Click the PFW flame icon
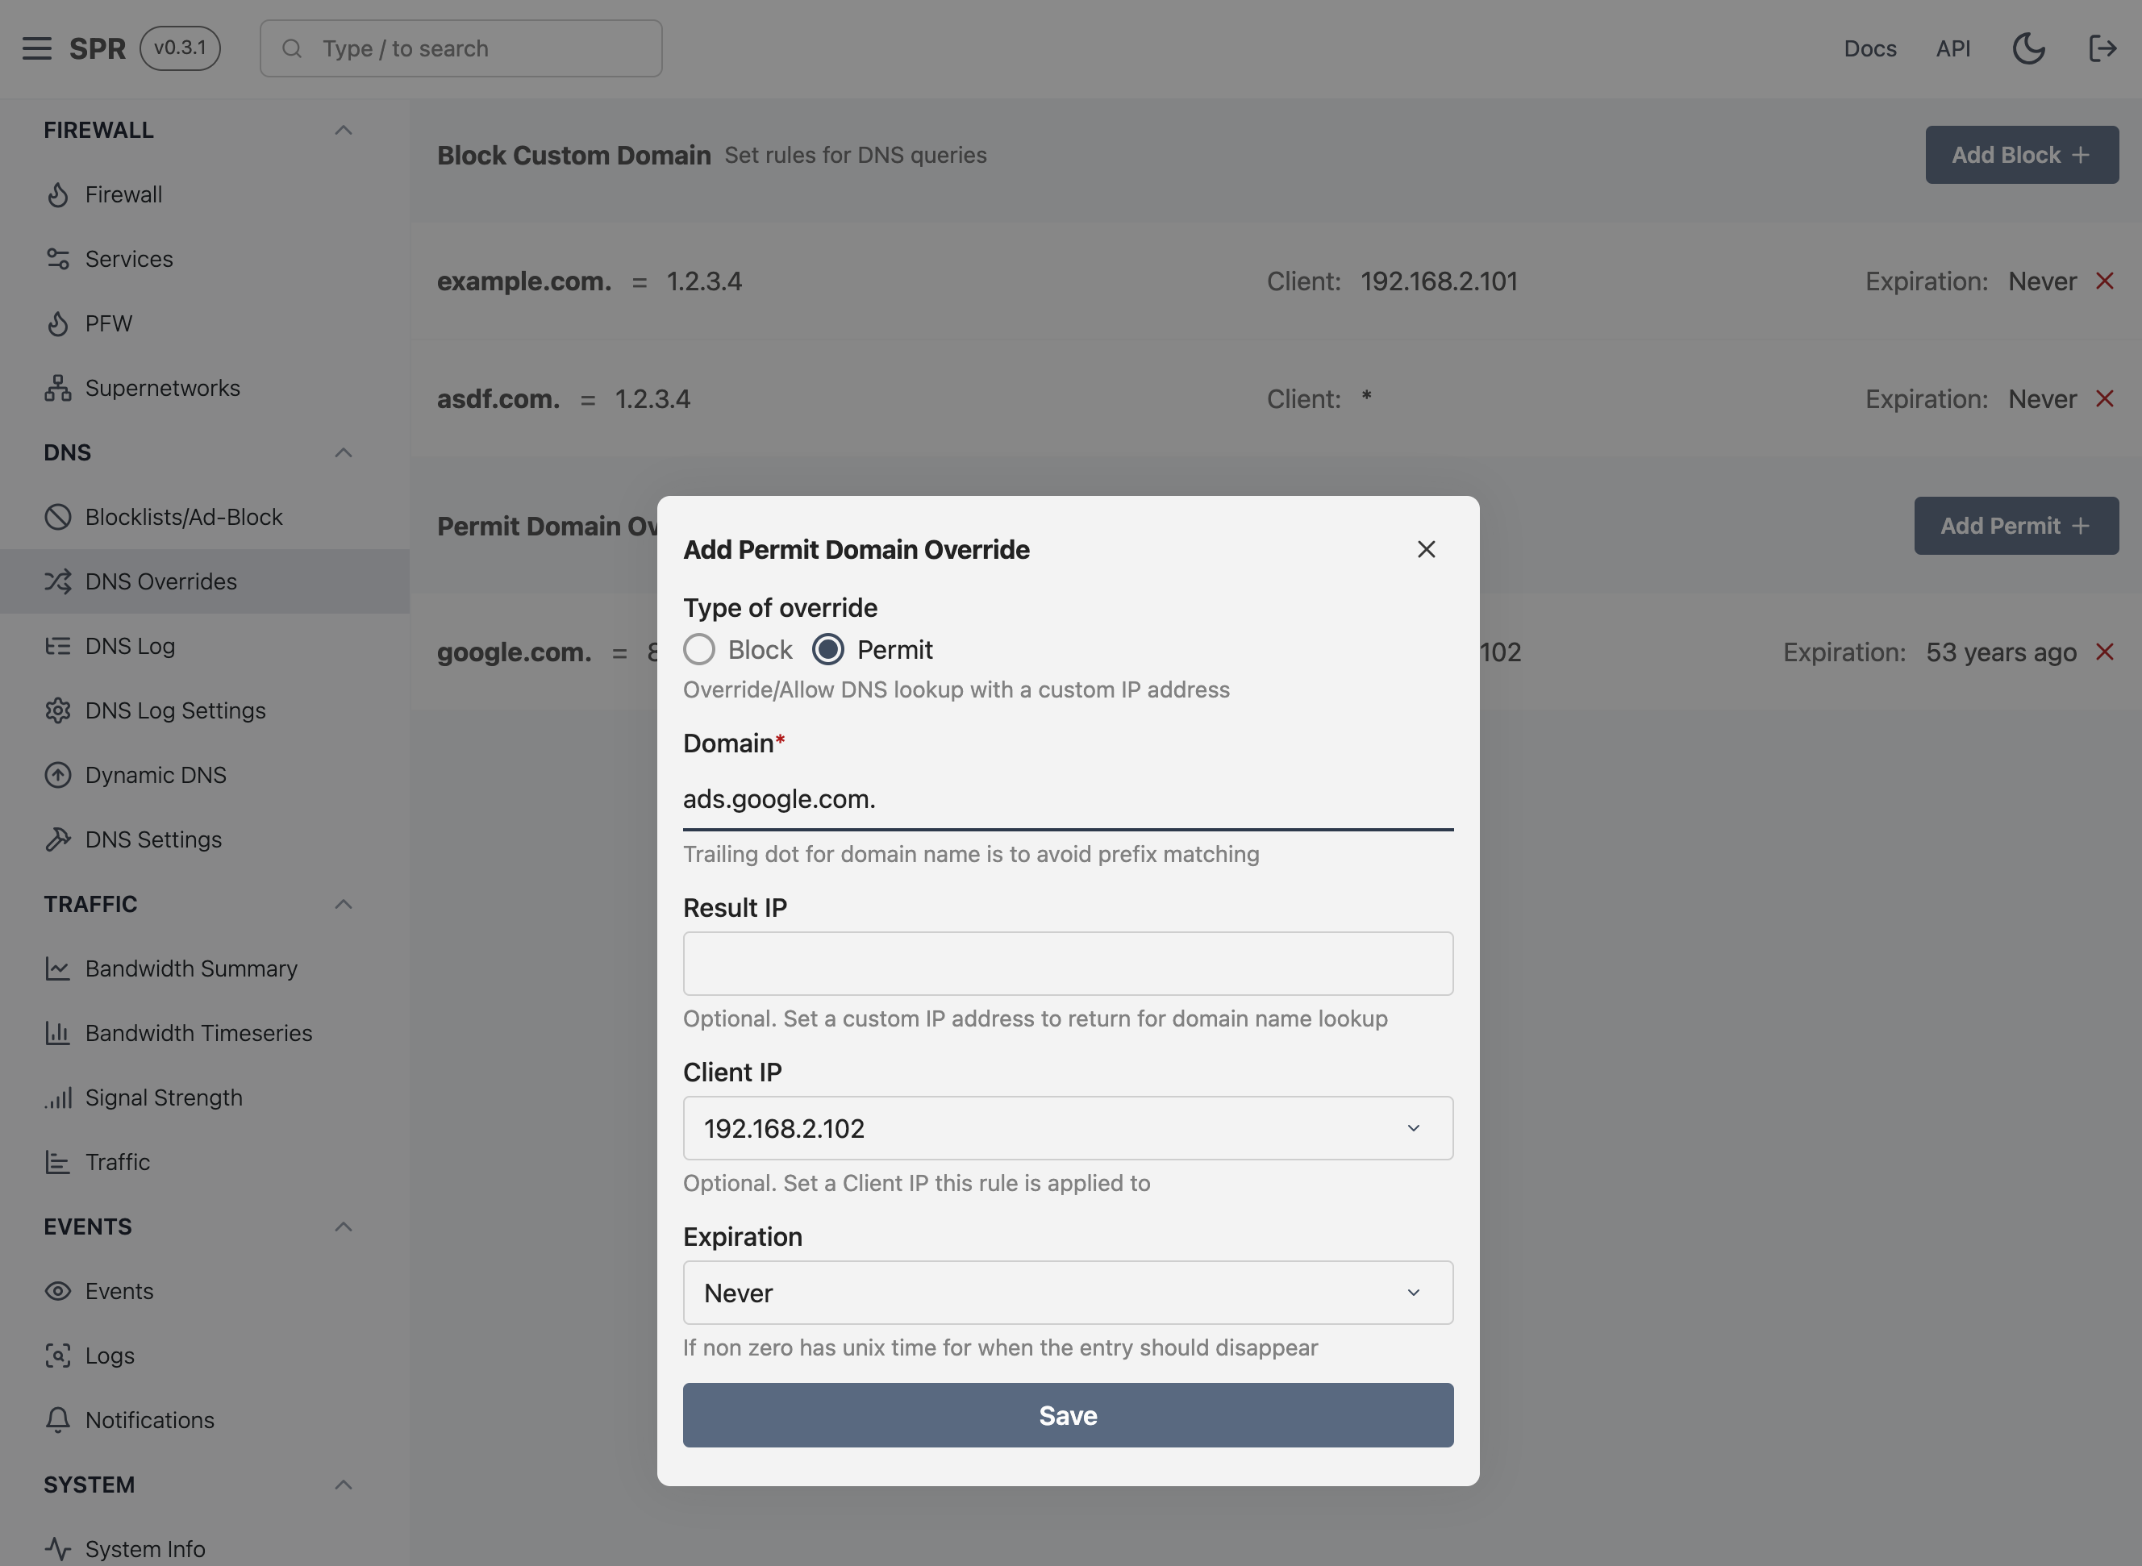 click(x=58, y=323)
